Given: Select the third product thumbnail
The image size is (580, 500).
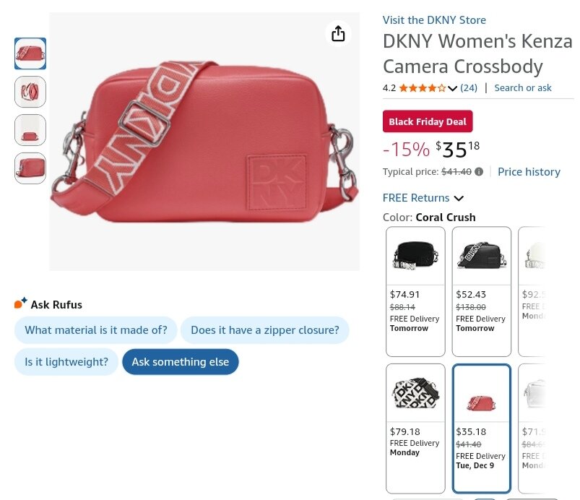Looking at the screenshot, I should pyautogui.click(x=30, y=130).
